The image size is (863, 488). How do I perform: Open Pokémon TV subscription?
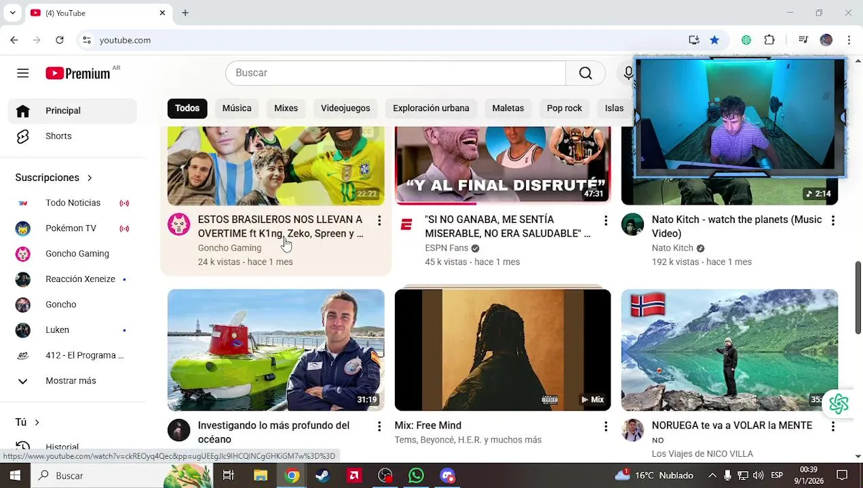(x=73, y=228)
